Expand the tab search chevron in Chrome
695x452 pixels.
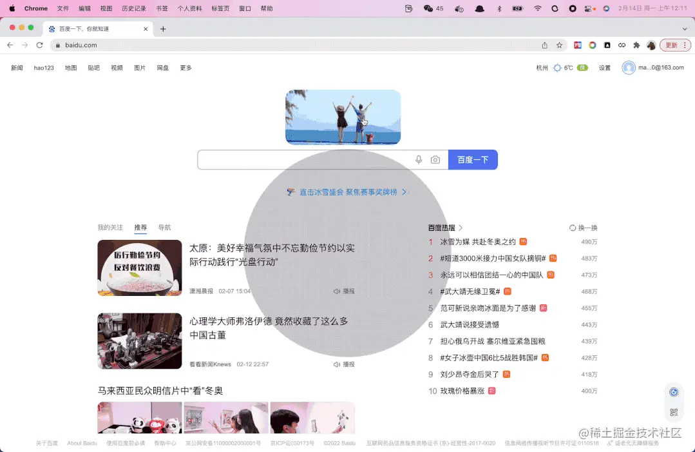click(x=685, y=29)
